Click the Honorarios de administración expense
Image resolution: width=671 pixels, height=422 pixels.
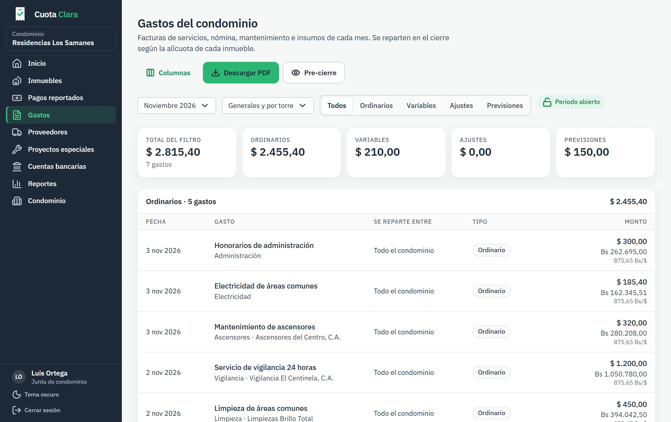pyautogui.click(x=264, y=245)
